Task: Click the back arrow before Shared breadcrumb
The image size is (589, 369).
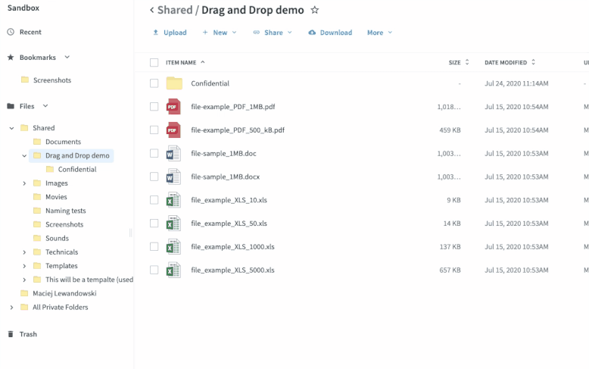Action: 151,11
